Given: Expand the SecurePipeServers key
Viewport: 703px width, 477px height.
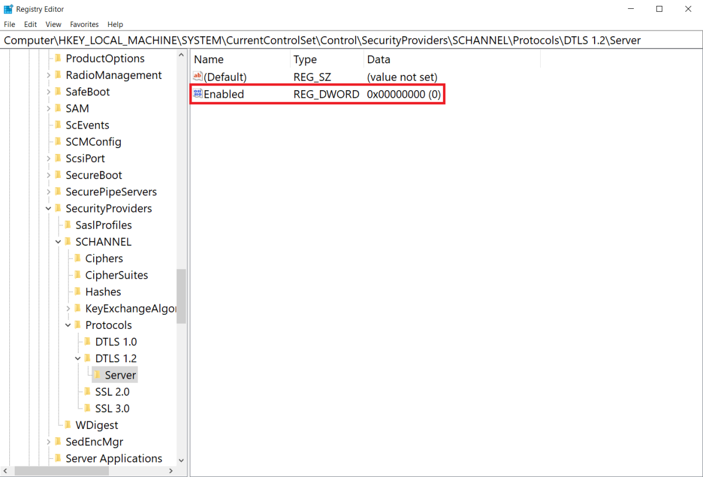Looking at the screenshot, I should (x=49, y=192).
